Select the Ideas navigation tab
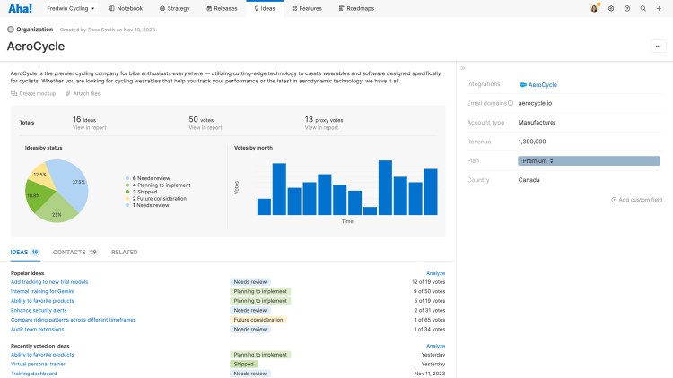 [x=265, y=9]
